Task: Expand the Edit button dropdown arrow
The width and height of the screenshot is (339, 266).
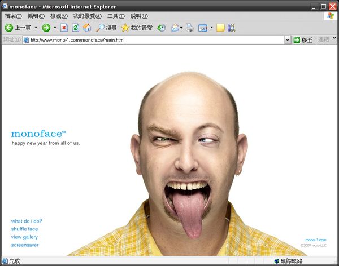Action: pos(212,28)
